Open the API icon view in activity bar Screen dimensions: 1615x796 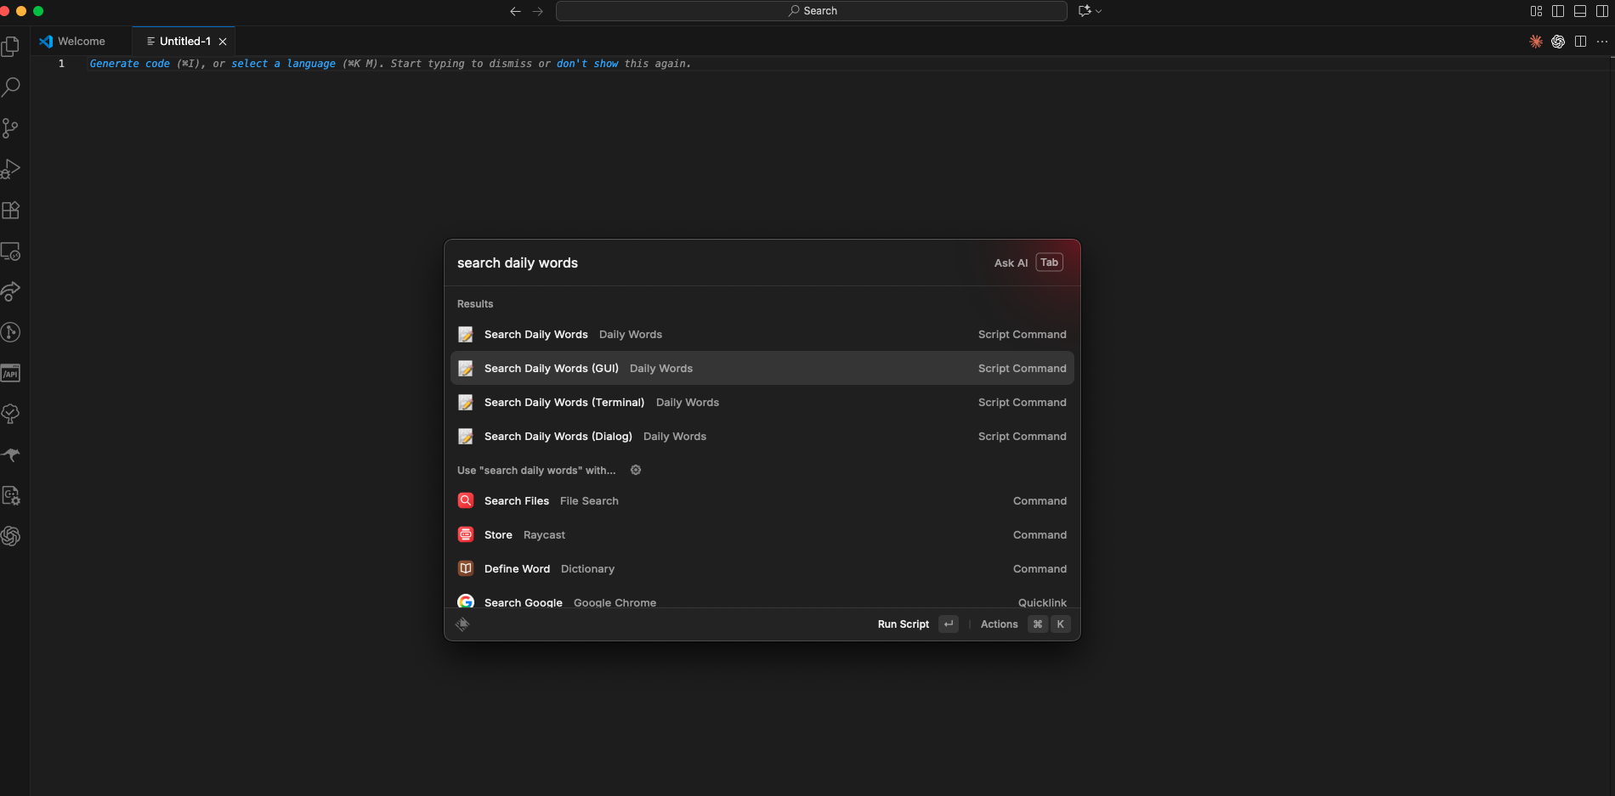click(x=11, y=373)
